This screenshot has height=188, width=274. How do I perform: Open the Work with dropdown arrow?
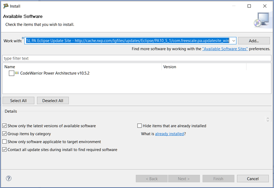(x=234, y=41)
